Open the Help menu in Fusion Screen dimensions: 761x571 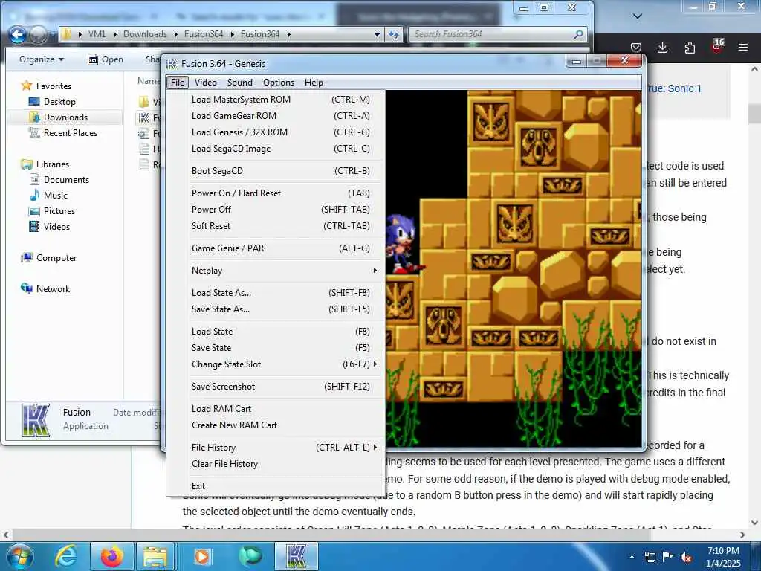point(314,83)
